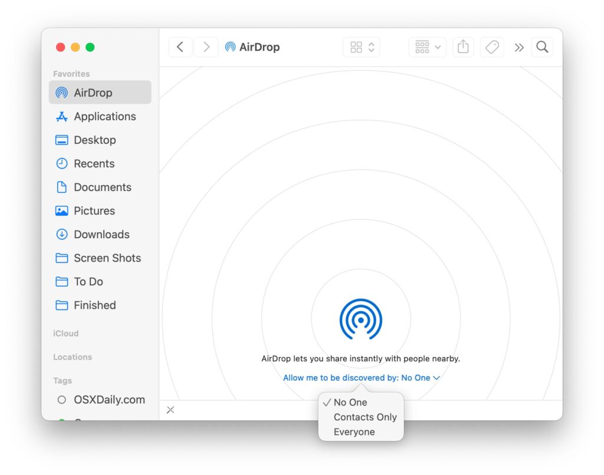Open the Desktop folder in sidebar

coord(100,140)
